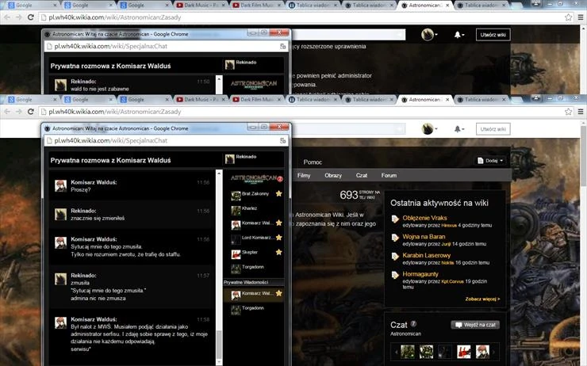Click the message 'znacznie się zmieniłeś'

coord(98,219)
